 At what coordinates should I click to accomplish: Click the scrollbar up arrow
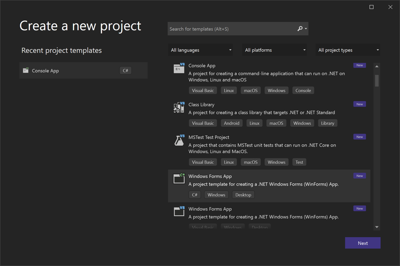pos(377,67)
